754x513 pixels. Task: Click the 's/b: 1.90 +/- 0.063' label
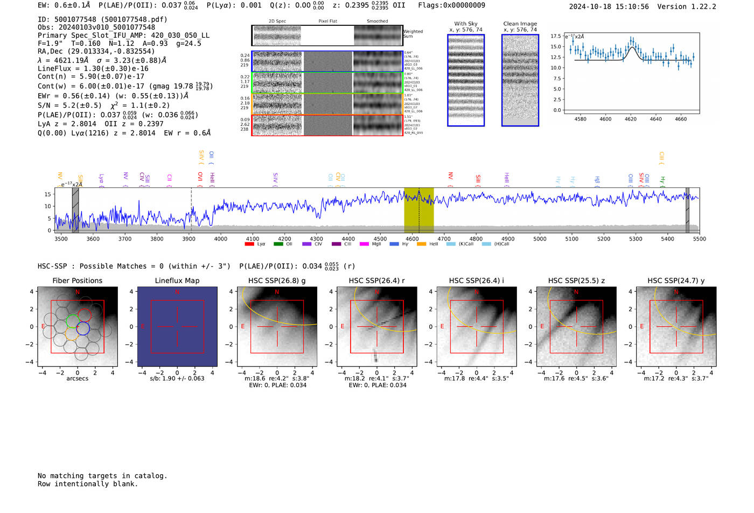[177, 378]
